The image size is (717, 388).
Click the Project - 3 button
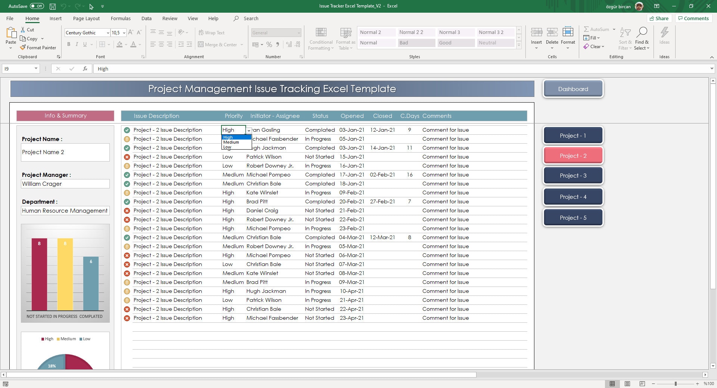[573, 175]
